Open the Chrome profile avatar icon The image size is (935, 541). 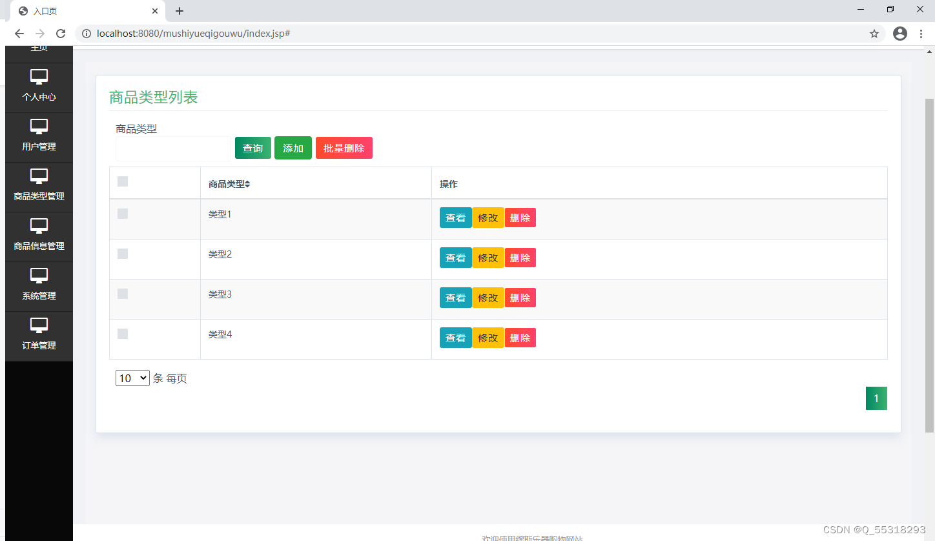coord(900,34)
